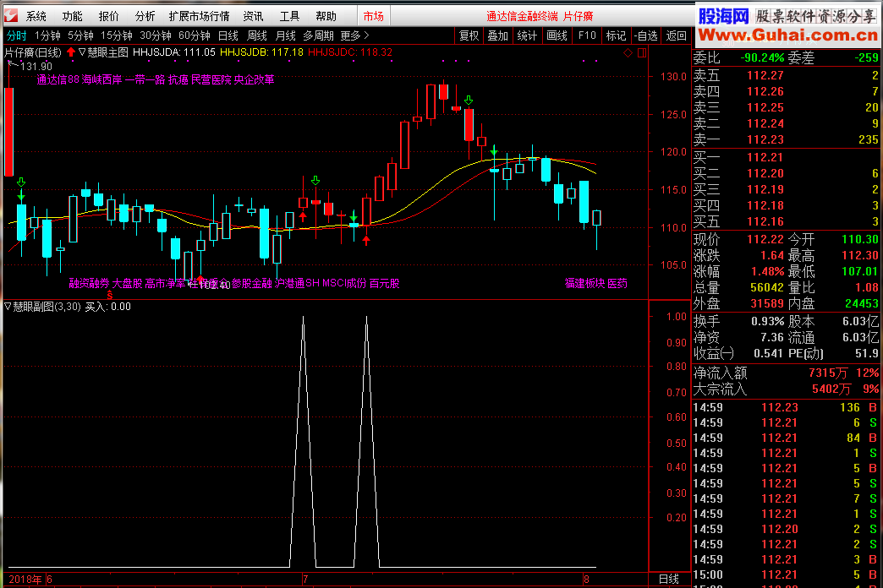Toggle -自选 watchlist membership
The width and height of the screenshot is (883, 588).
click(645, 35)
